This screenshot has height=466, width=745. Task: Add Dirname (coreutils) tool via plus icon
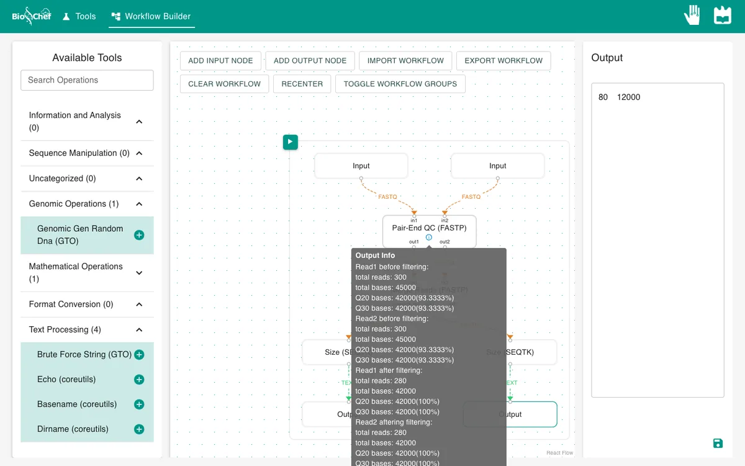tap(139, 429)
